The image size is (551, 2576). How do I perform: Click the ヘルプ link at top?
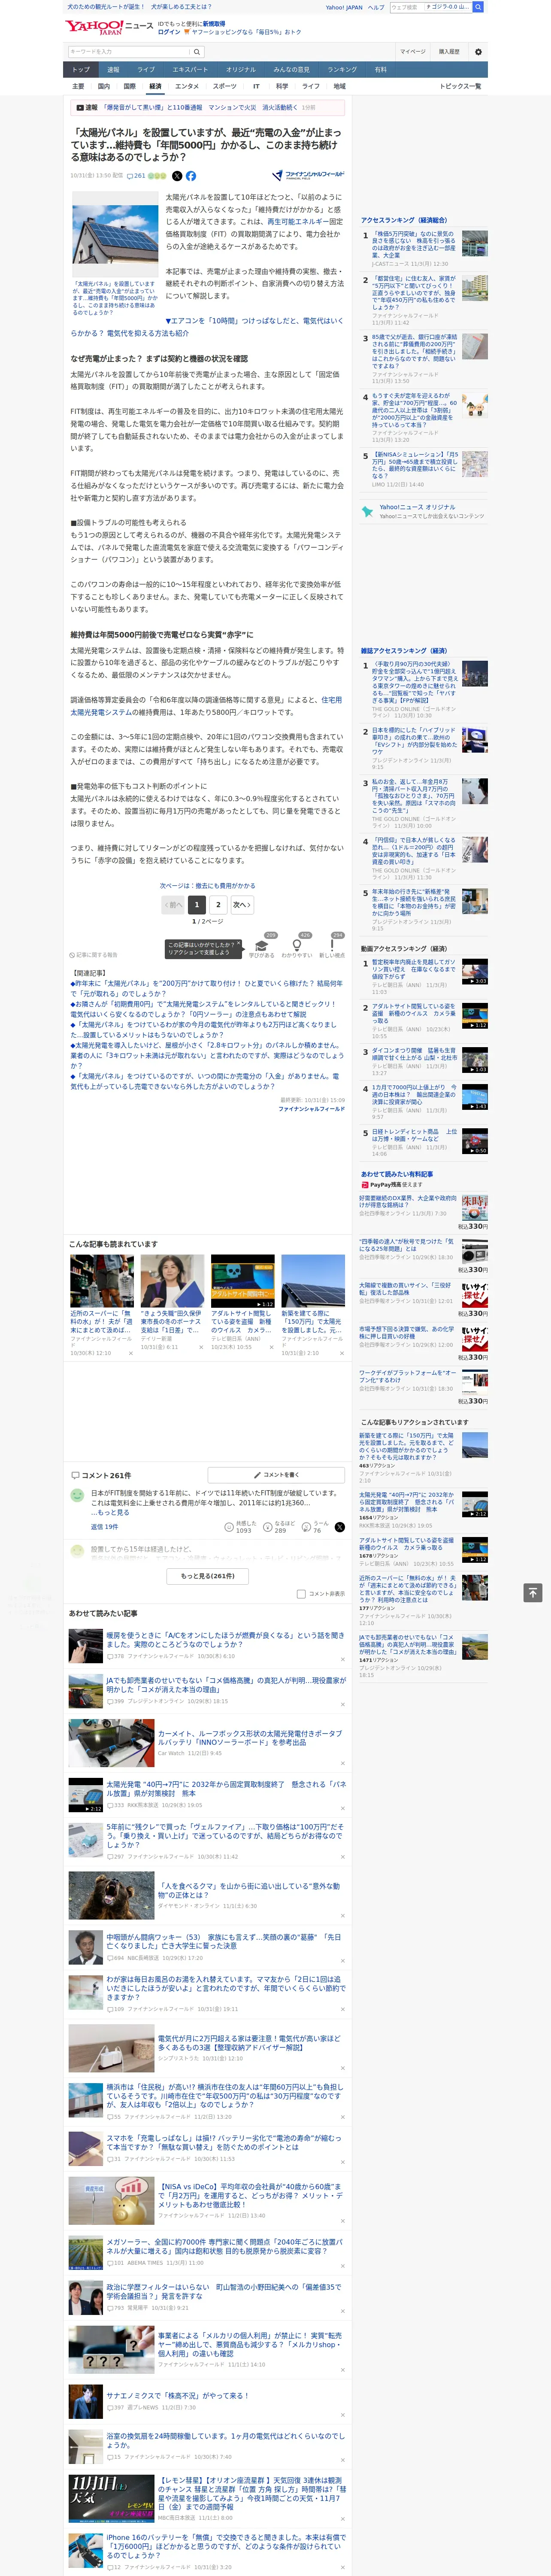376,7
